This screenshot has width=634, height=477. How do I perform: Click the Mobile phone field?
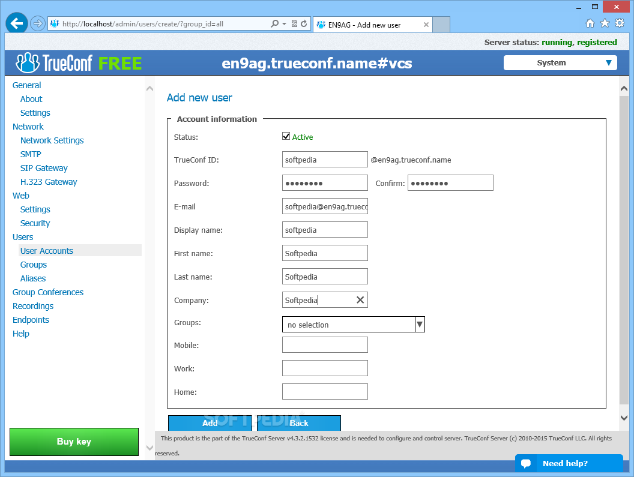[x=325, y=345]
